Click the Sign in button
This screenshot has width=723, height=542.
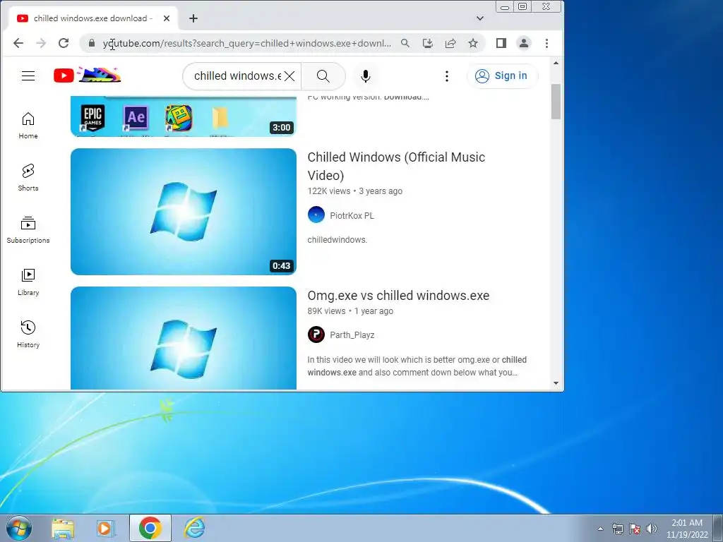coord(502,76)
